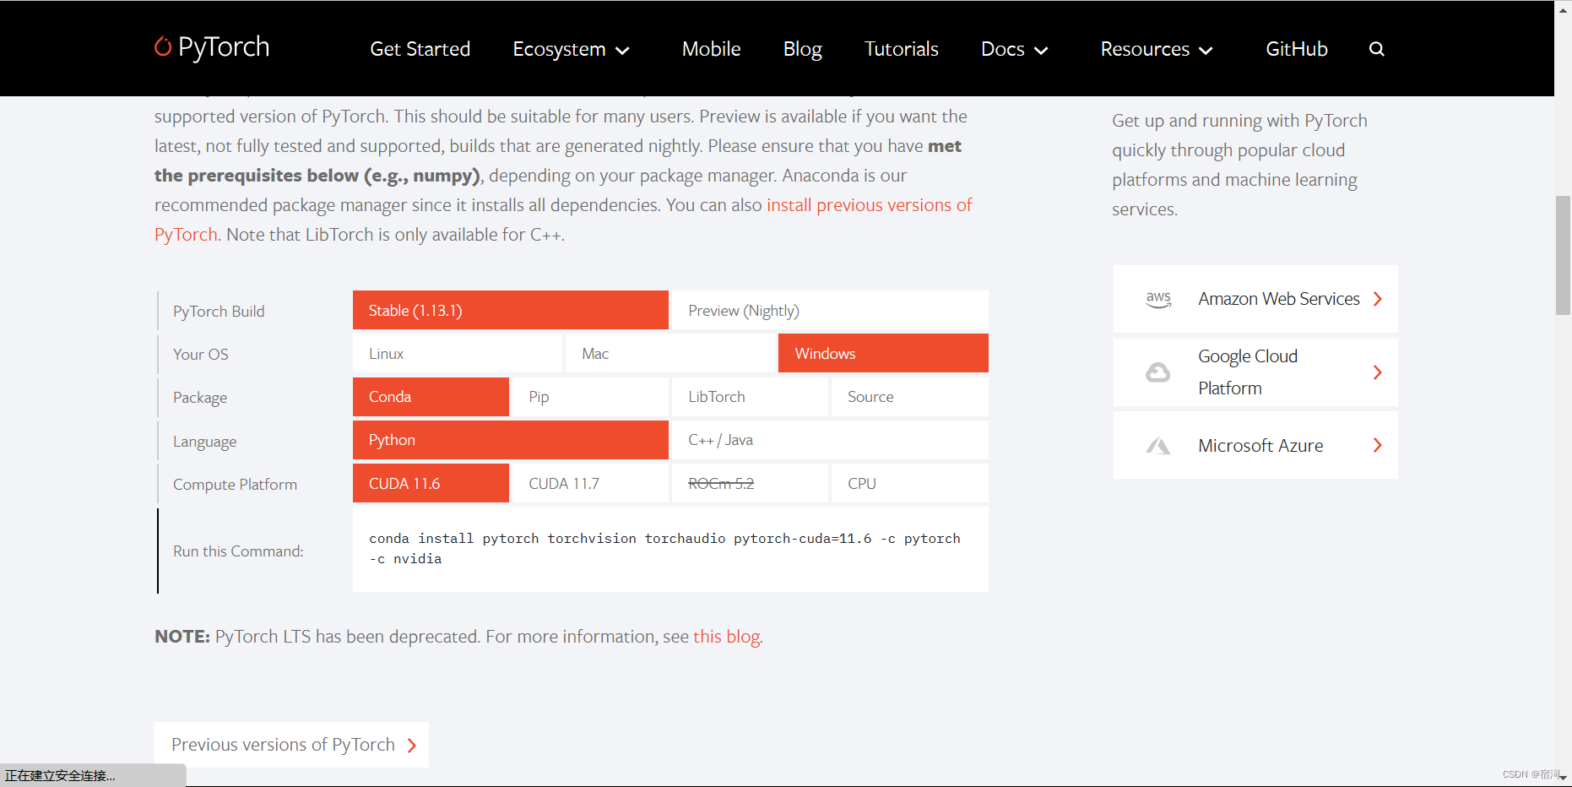Select the Pip package option

pos(590,397)
